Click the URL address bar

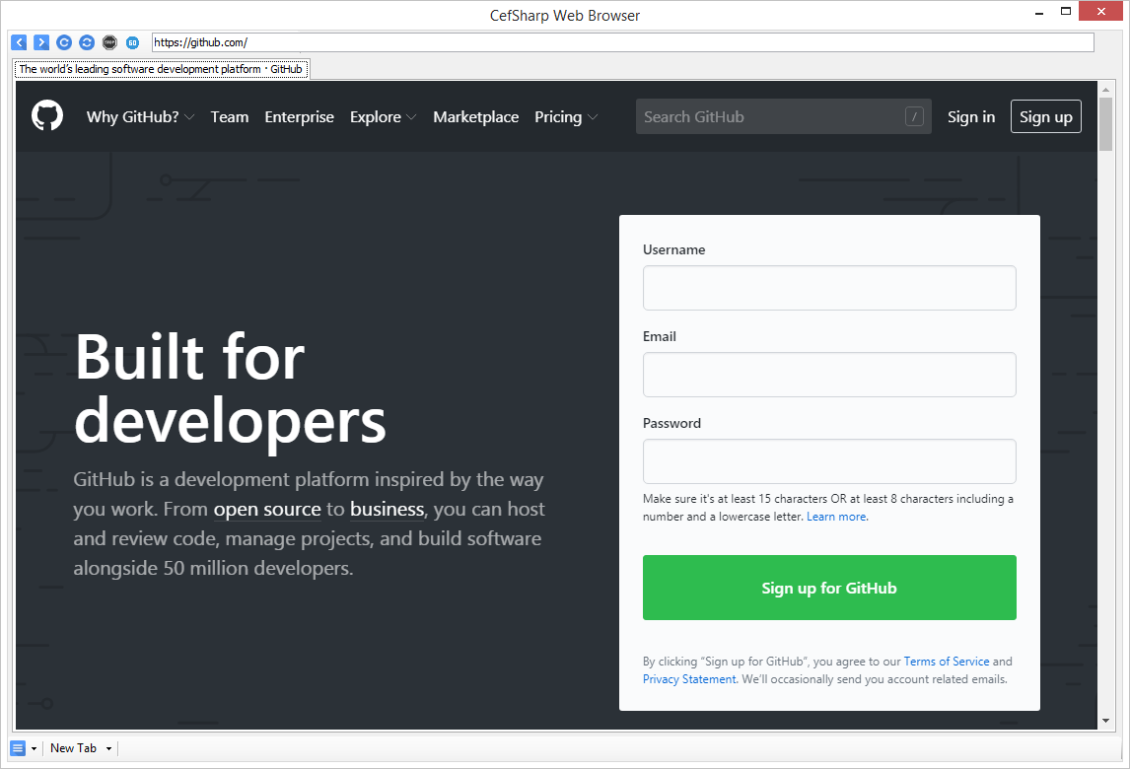622,42
